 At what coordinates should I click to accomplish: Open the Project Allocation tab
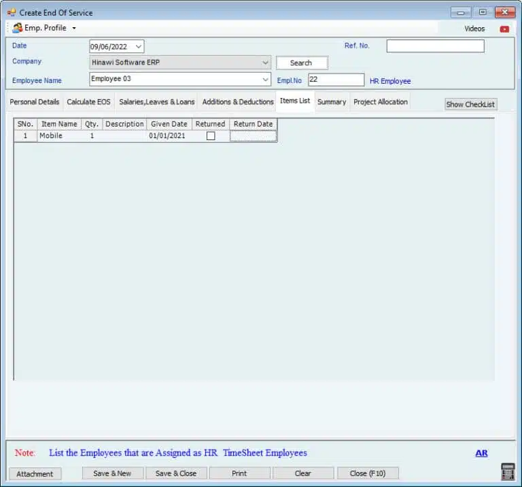tap(381, 102)
